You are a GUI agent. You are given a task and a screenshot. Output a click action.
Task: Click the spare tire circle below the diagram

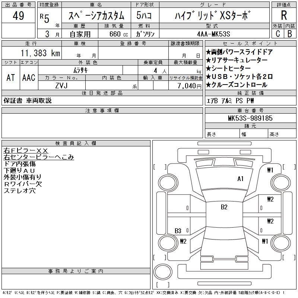coord(163,272)
